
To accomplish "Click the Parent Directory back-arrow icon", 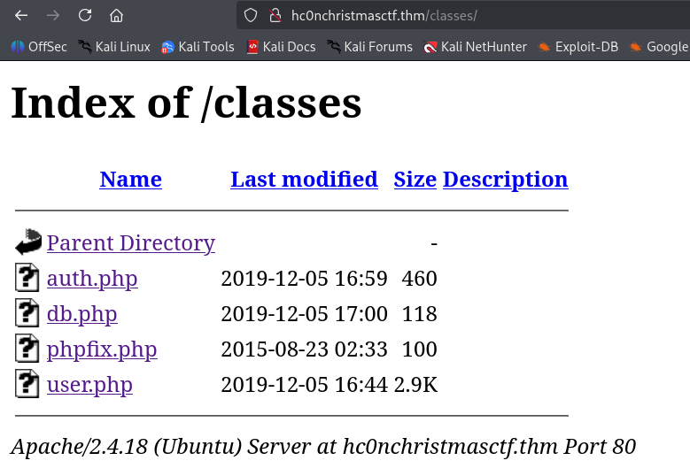I will click(28, 242).
